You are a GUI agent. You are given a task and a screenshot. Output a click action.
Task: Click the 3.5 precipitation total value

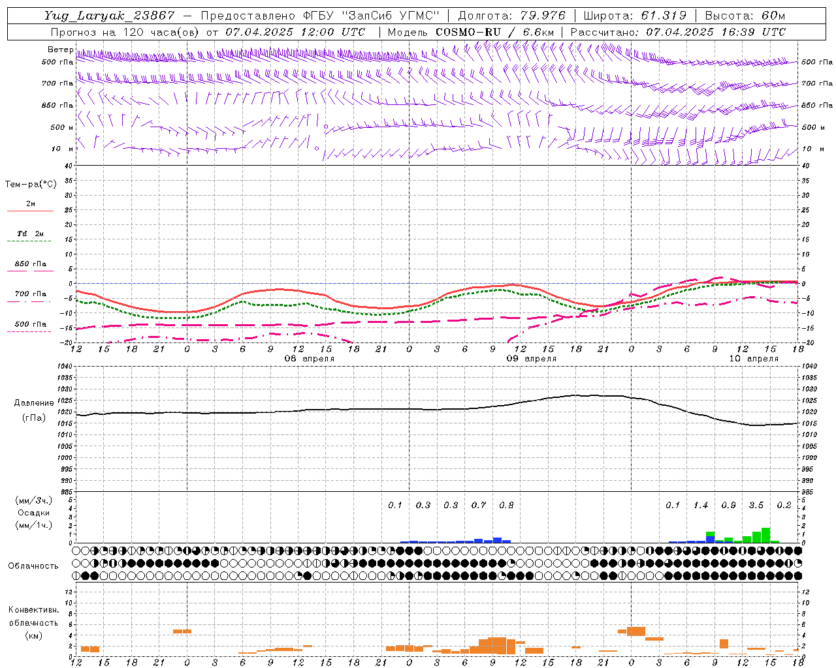[756, 506]
